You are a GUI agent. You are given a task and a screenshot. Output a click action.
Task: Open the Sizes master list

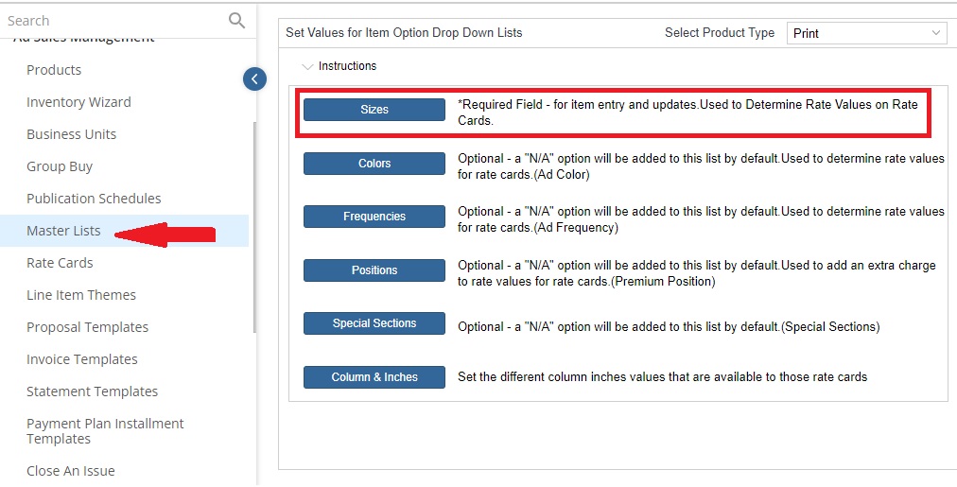374,110
